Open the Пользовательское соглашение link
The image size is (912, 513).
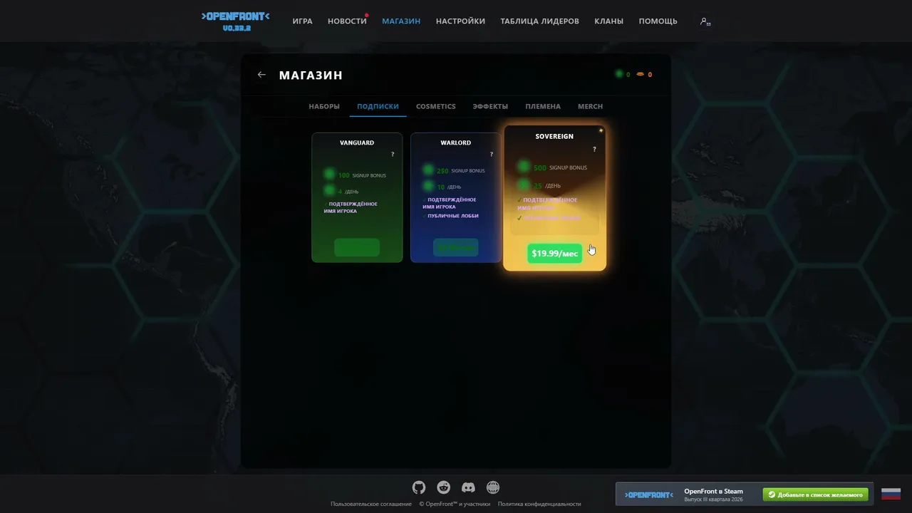pos(371,504)
